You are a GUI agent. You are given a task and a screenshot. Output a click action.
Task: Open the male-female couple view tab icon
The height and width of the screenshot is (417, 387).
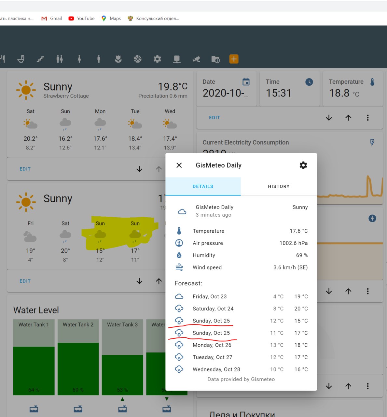click(60, 59)
